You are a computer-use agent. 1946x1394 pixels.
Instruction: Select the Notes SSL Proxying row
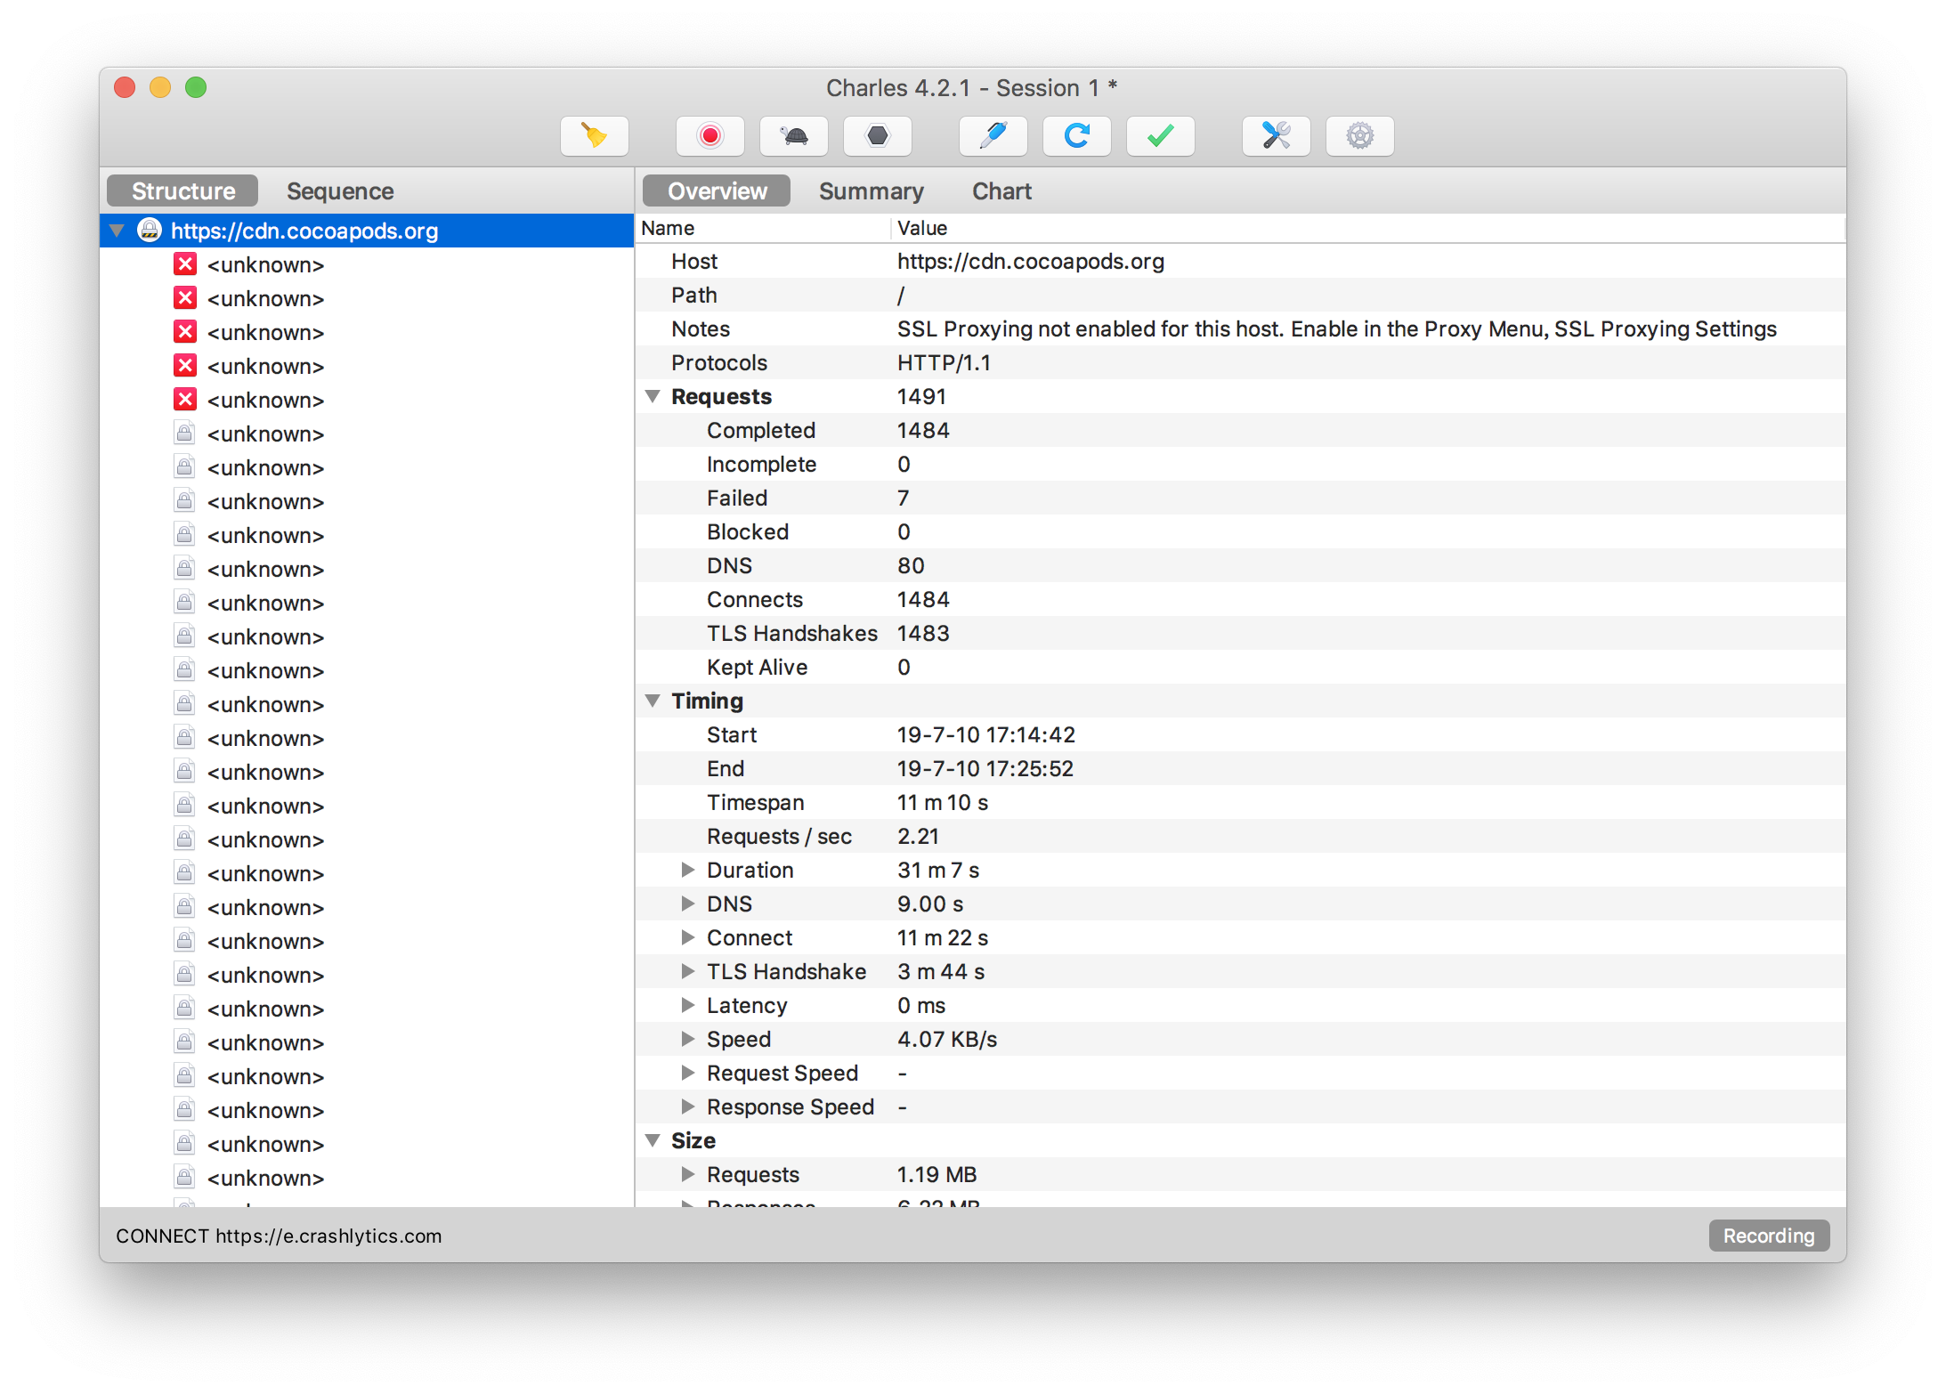pyautogui.click(x=1335, y=329)
